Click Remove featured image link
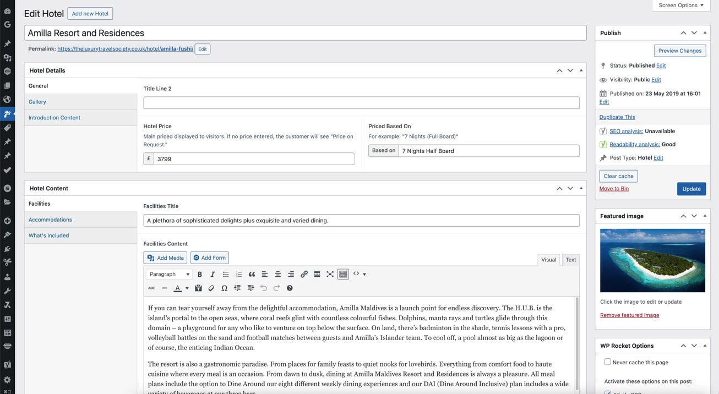 [x=629, y=315]
